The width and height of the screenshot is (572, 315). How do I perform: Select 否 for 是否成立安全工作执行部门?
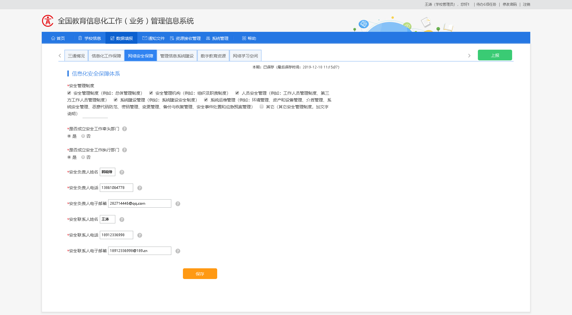tap(83, 157)
